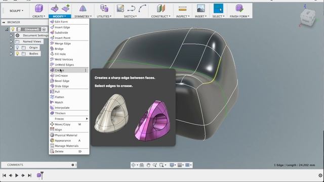324x182 pixels.
Task: Open the Display Settings dropdown
Action: pyautogui.click(x=172, y=165)
